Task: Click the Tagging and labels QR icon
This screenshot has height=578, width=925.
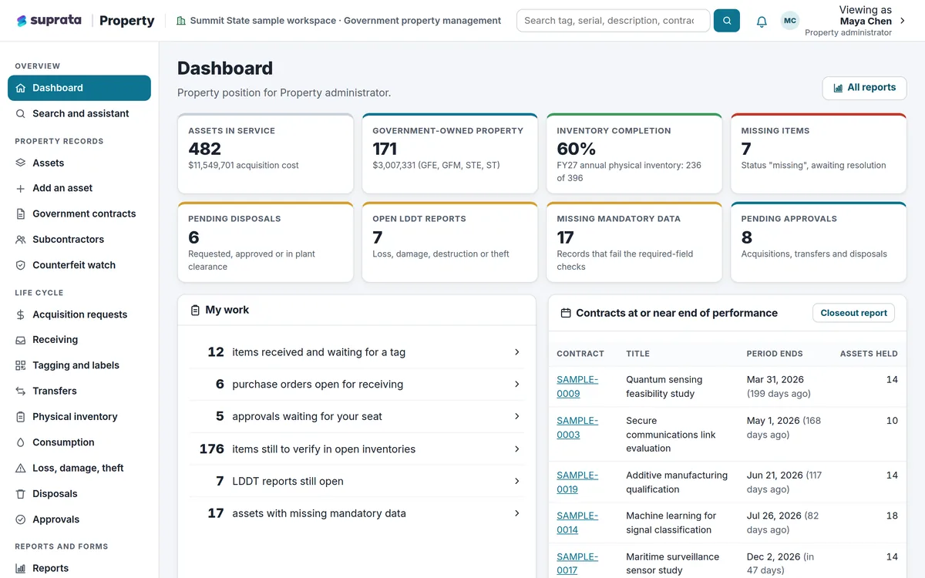Action: pos(21,365)
